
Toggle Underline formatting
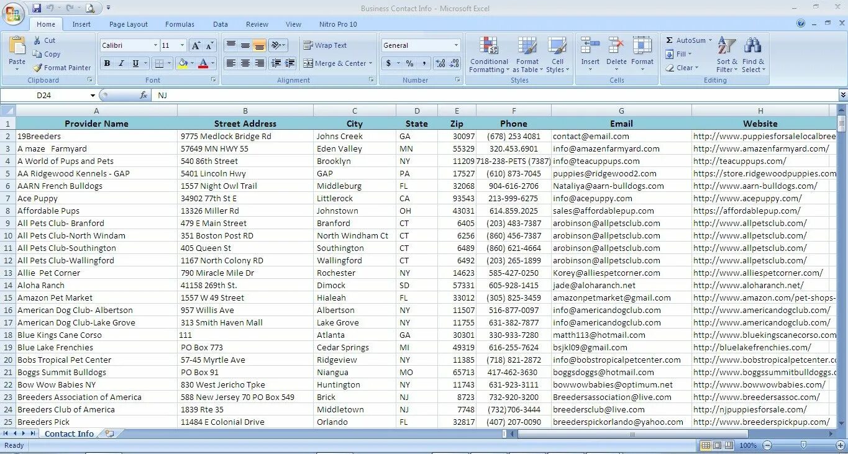(x=135, y=63)
